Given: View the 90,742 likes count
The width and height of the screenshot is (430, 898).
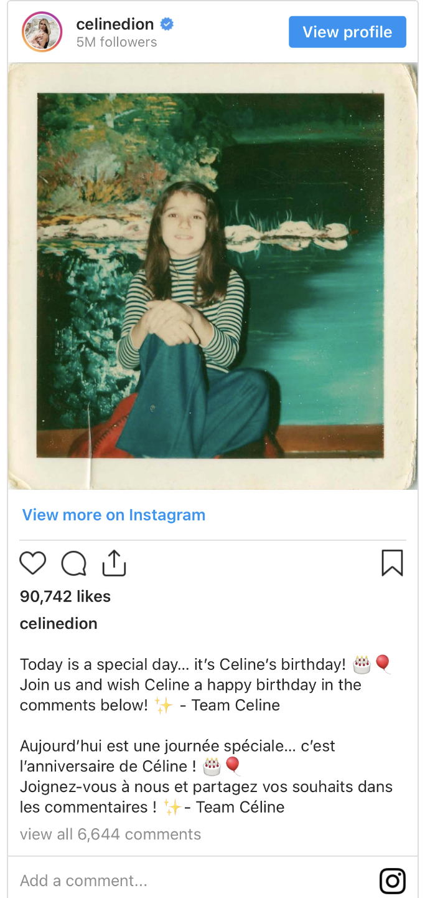Looking at the screenshot, I should point(65,596).
